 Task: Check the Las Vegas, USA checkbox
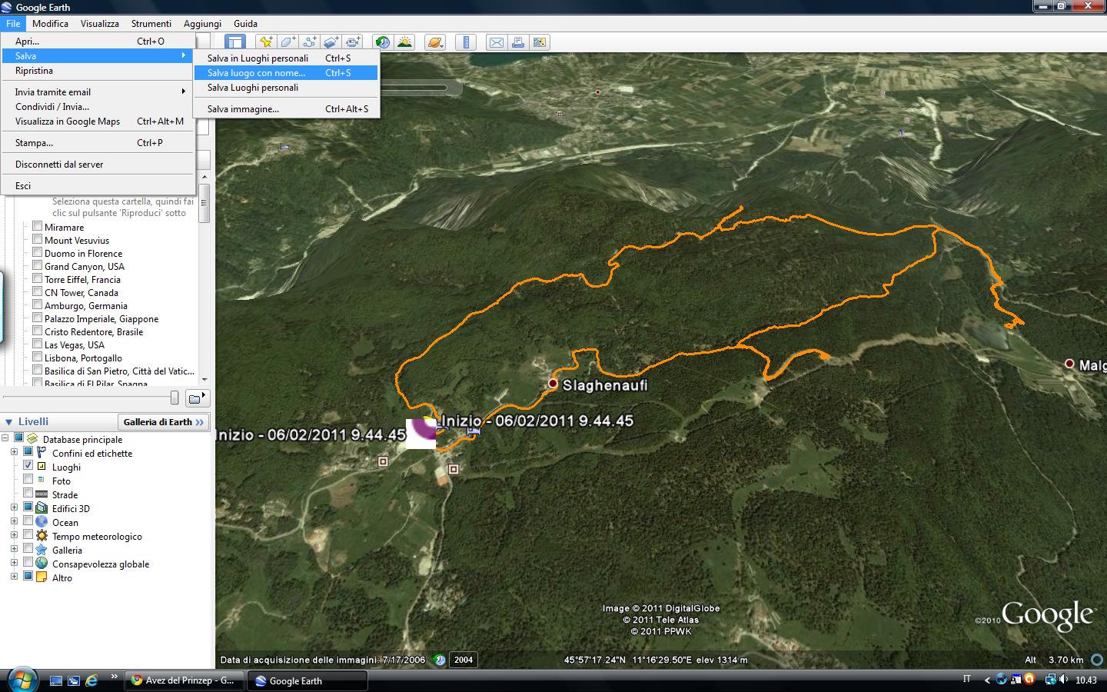(x=37, y=344)
